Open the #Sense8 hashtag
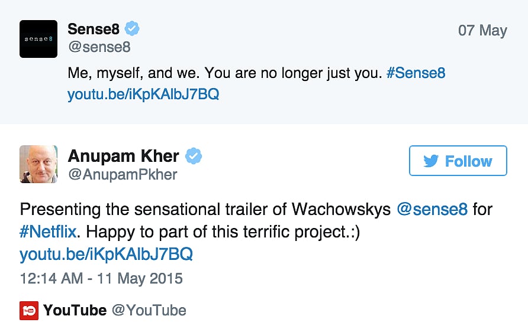 click(x=416, y=74)
